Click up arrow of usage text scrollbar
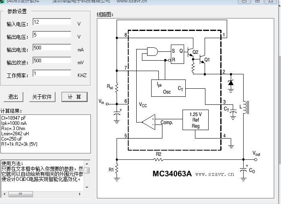The height and width of the screenshot is (204, 281). point(87,164)
